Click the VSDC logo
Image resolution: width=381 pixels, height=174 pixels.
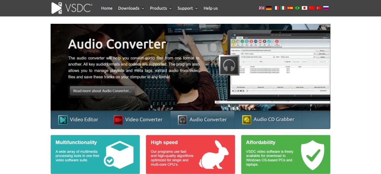click(x=71, y=8)
